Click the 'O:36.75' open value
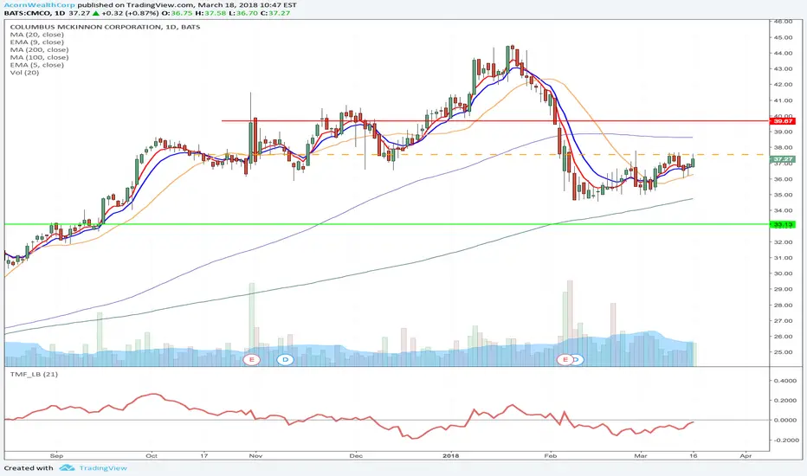807x476 pixels. [x=175, y=13]
